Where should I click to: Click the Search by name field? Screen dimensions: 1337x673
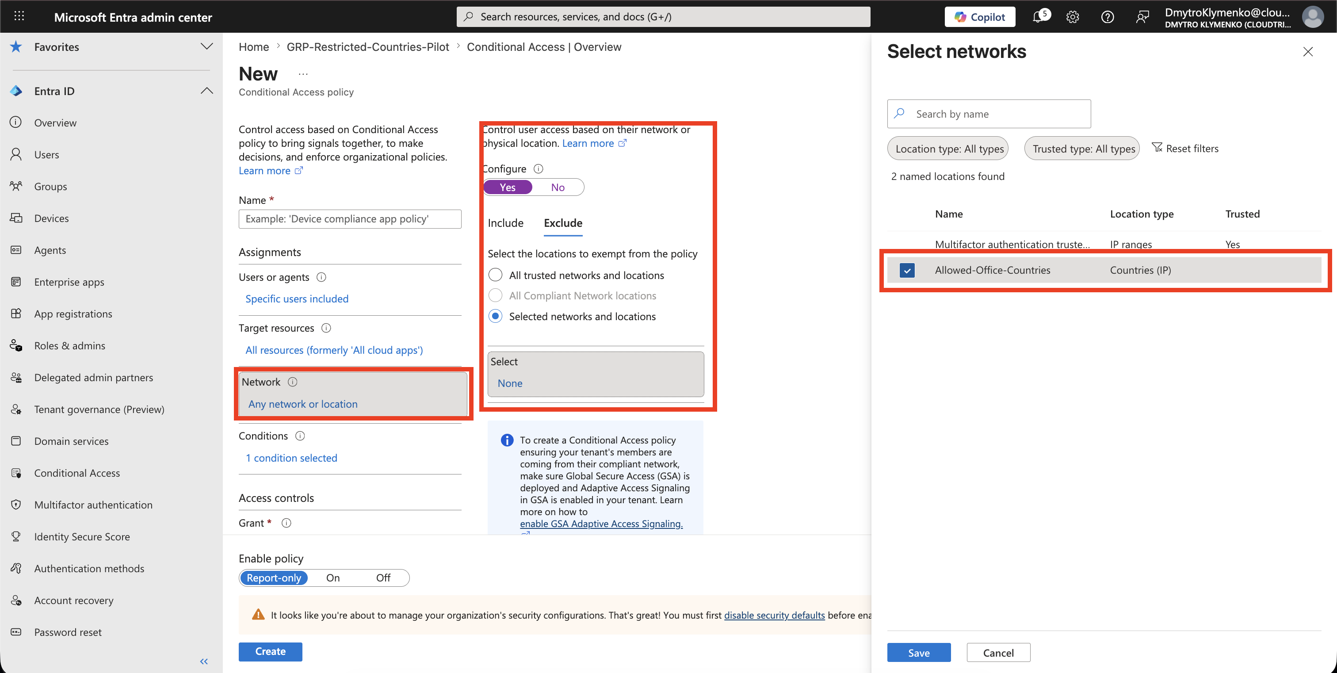(x=989, y=114)
